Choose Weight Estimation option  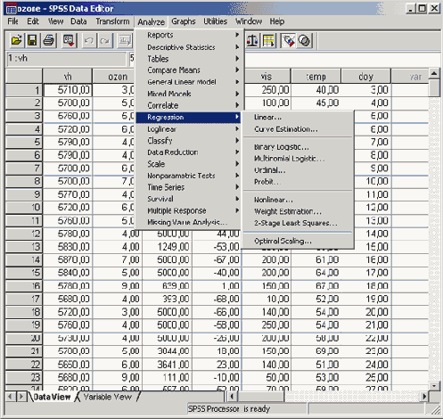point(298,211)
